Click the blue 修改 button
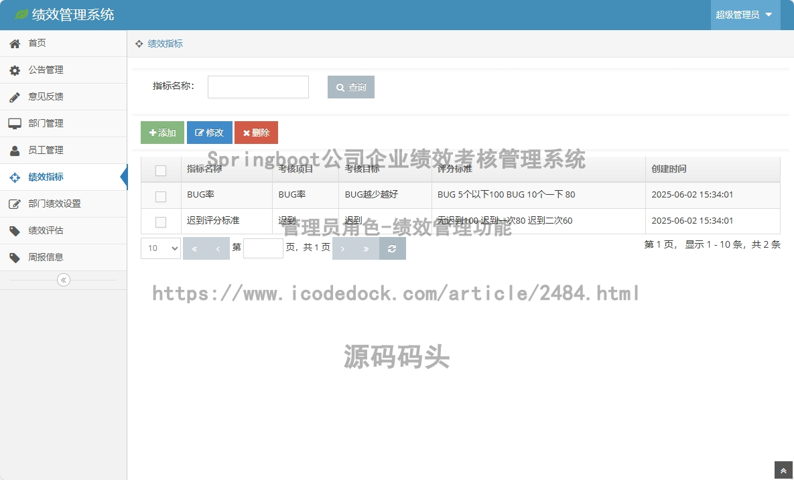This screenshot has width=794, height=480. 210,133
